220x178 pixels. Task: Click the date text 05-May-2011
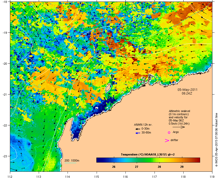point(188,90)
